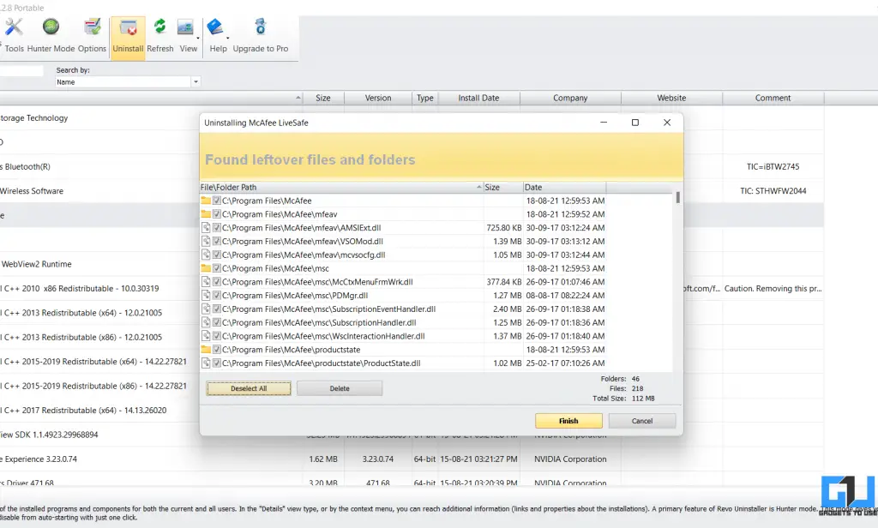
Task: Click the Deselect All button
Action: 248,387
